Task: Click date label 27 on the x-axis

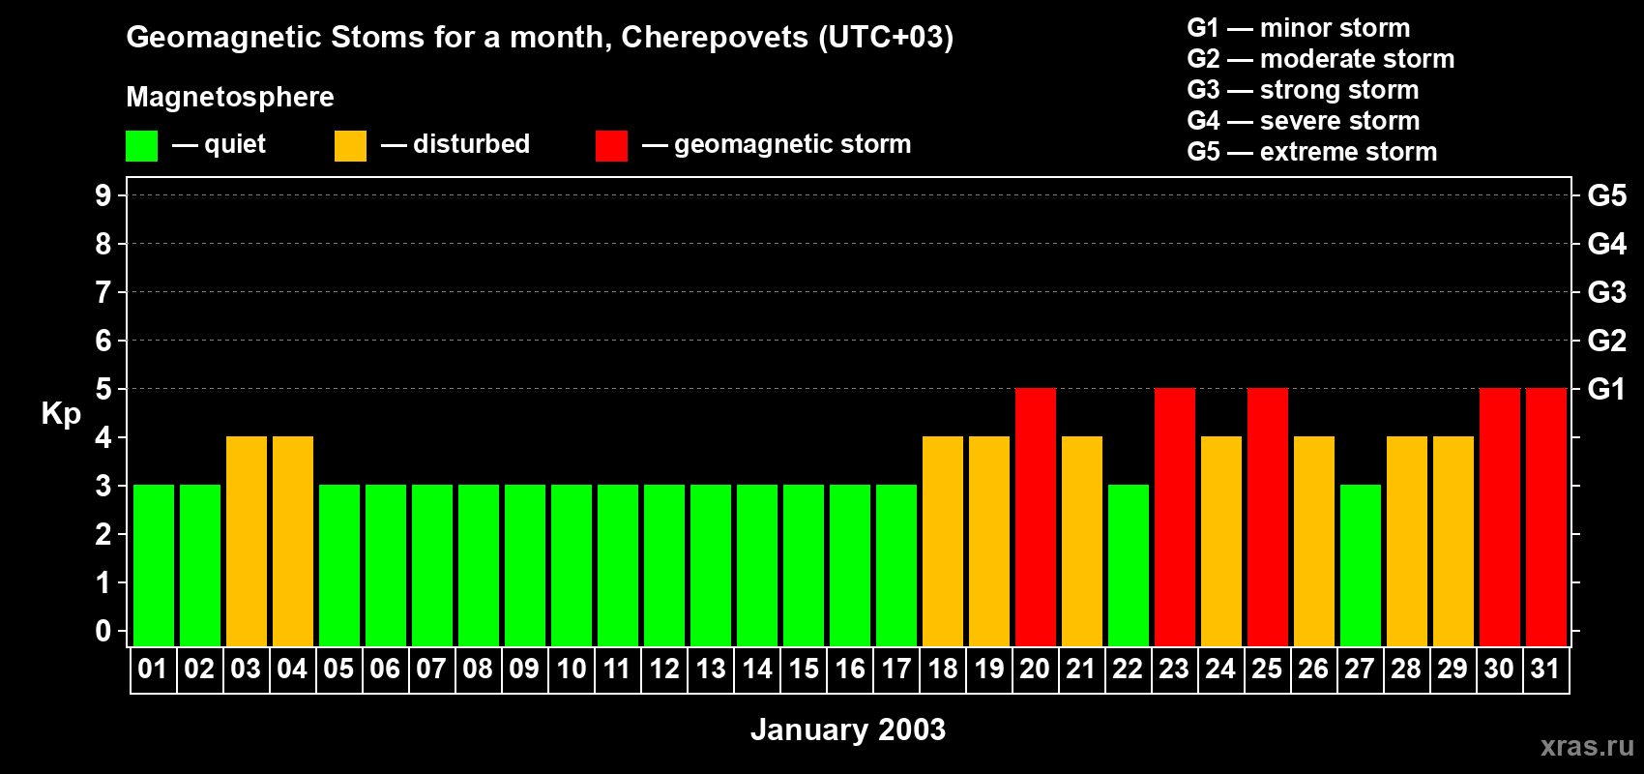Action: pos(1360,670)
